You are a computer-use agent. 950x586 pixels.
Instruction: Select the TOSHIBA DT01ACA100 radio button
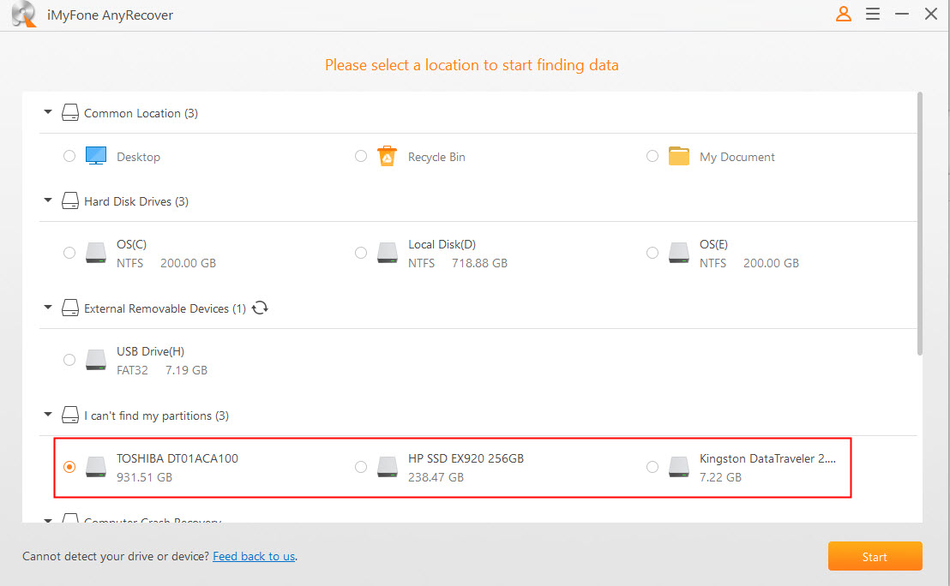[69, 467]
